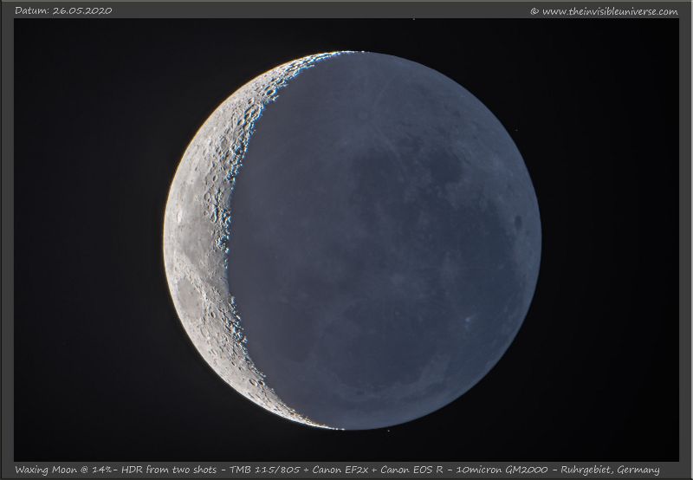Click the dark crater near Moon's right limb
This screenshot has height=480, width=693.
pos(518,223)
